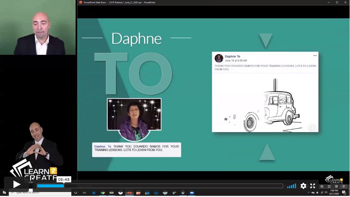
Task: Click the downward triangle above the post
Action: tap(266, 40)
